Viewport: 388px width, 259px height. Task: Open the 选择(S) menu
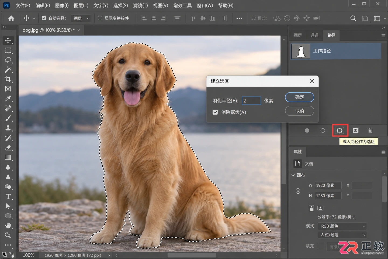coord(120,5)
